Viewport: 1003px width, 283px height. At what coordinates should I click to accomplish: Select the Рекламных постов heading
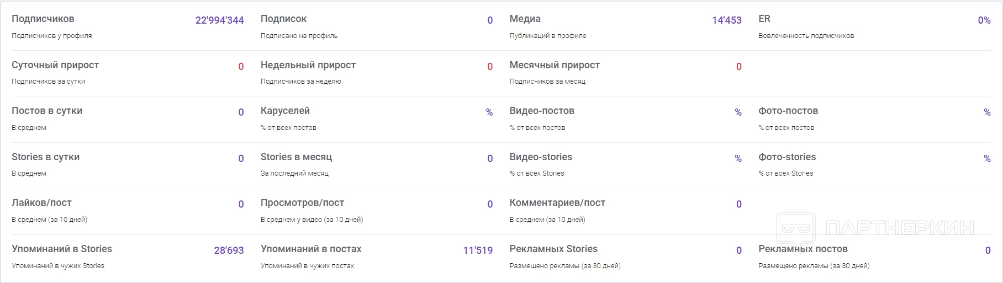[803, 249]
